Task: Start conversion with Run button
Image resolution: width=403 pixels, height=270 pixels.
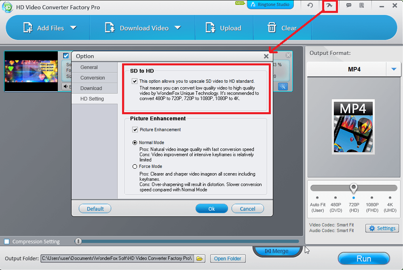Action: point(363,259)
